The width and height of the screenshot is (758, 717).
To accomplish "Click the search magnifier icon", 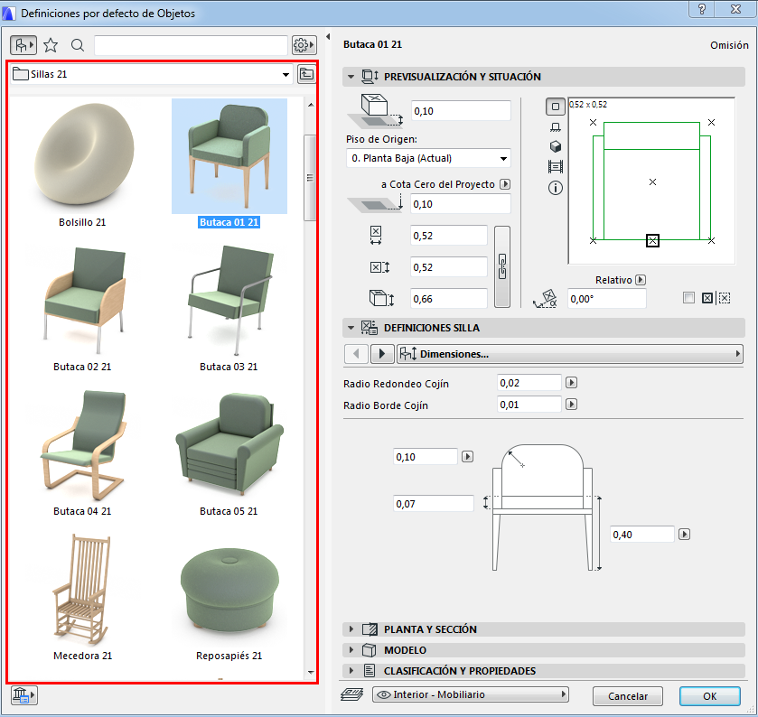I will pyautogui.click(x=78, y=44).
